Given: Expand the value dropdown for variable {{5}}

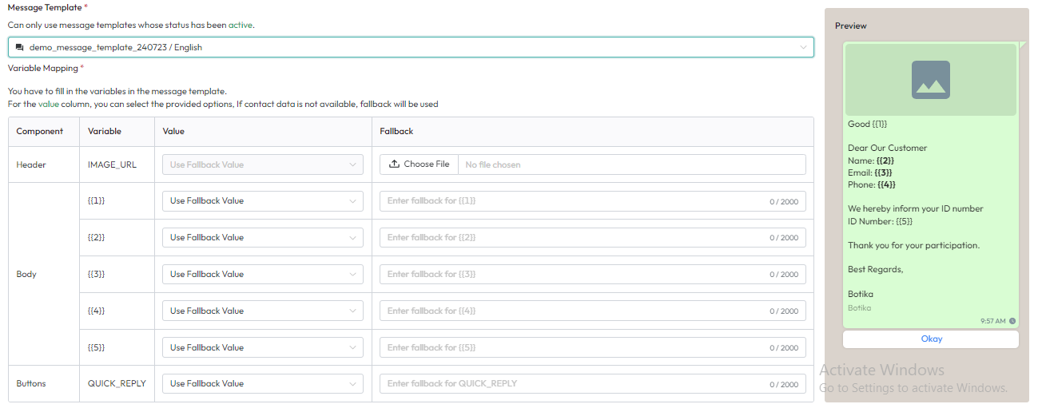Looking at the screenshot, I should pyautogui.click(x=262, y=348).
